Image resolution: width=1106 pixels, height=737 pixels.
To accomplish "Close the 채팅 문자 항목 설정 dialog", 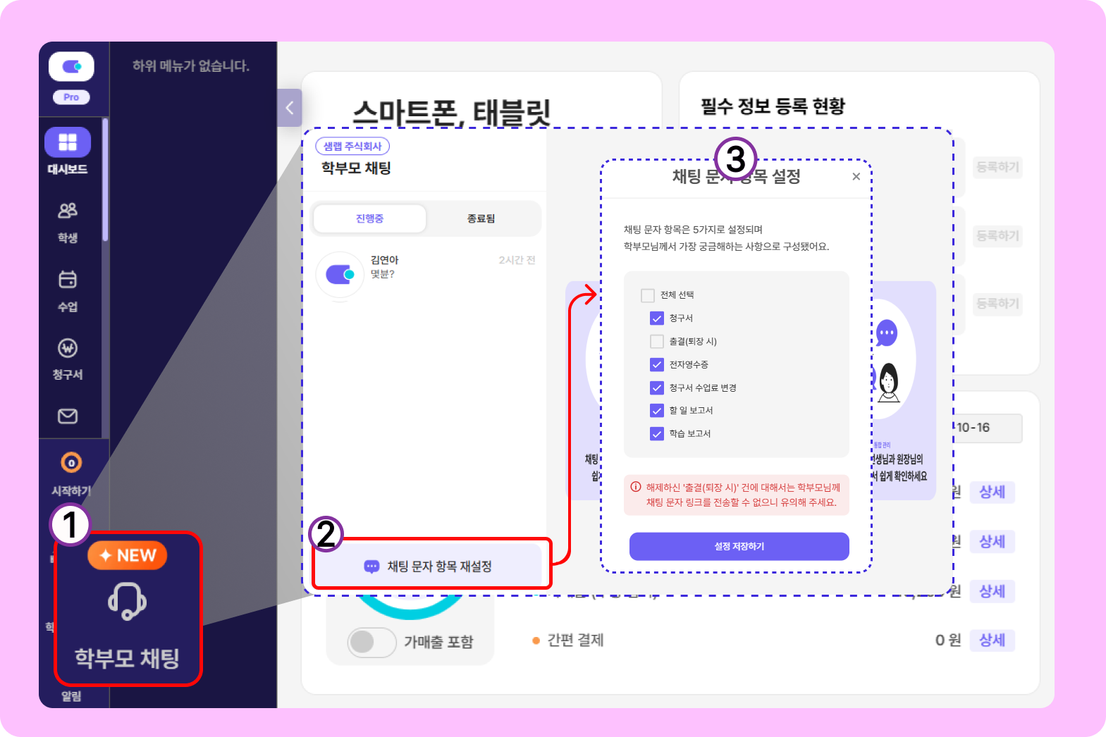I will click(x=856, y=177).
